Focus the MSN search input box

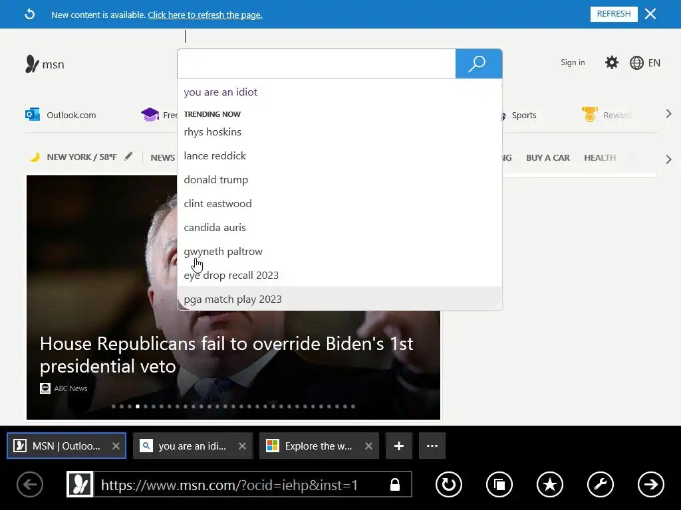tap(317, 64)
